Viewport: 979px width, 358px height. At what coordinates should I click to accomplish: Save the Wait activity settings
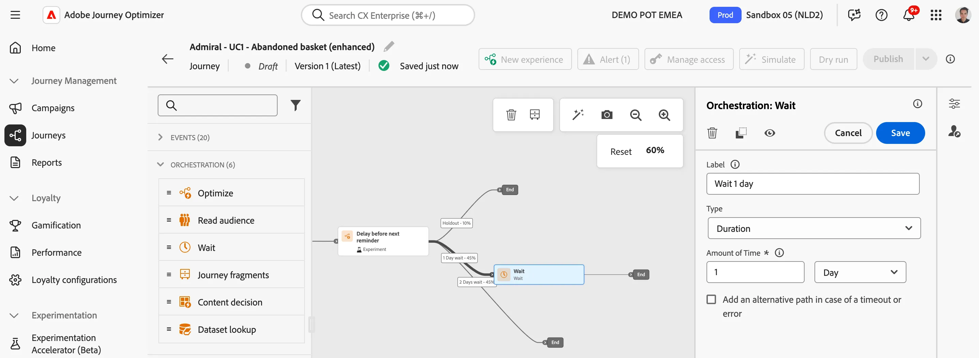pyautogui.click(x=900, y=133)
